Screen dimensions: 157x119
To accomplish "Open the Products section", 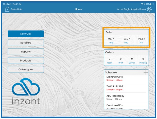I will pos(26,61).
